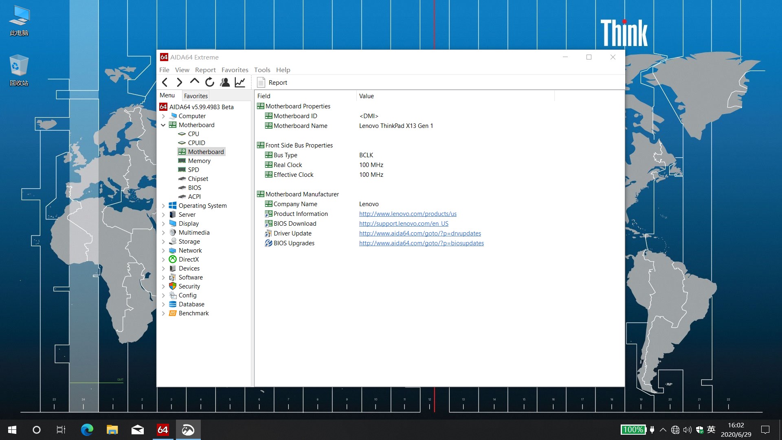Expand the Computer tree node
The height and width of the screenshot is (440, 782).
(163, 116)
